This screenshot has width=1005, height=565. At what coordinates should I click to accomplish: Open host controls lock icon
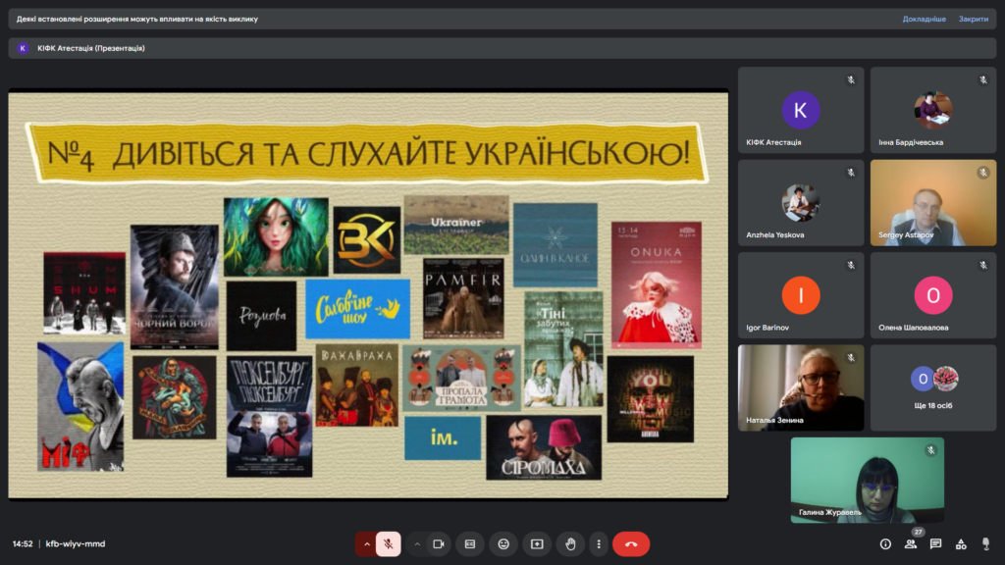[985, 543]
